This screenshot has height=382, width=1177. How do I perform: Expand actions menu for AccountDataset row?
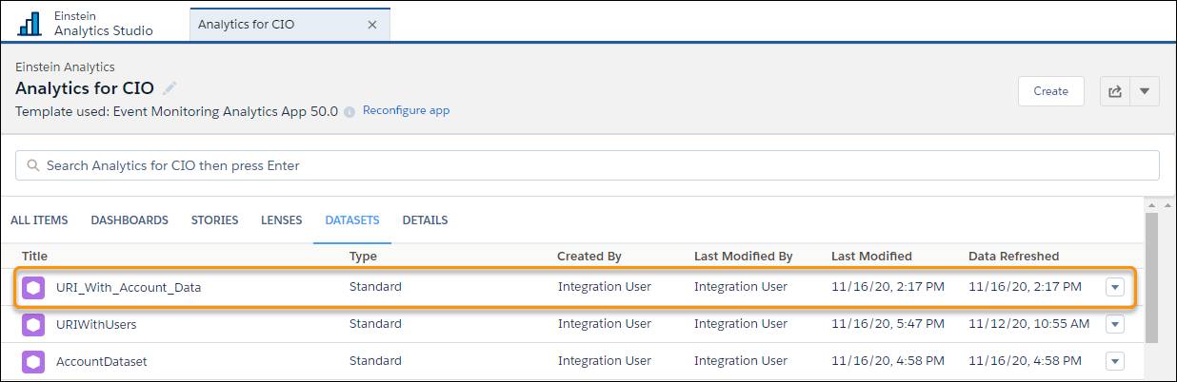coord(1115,361)
